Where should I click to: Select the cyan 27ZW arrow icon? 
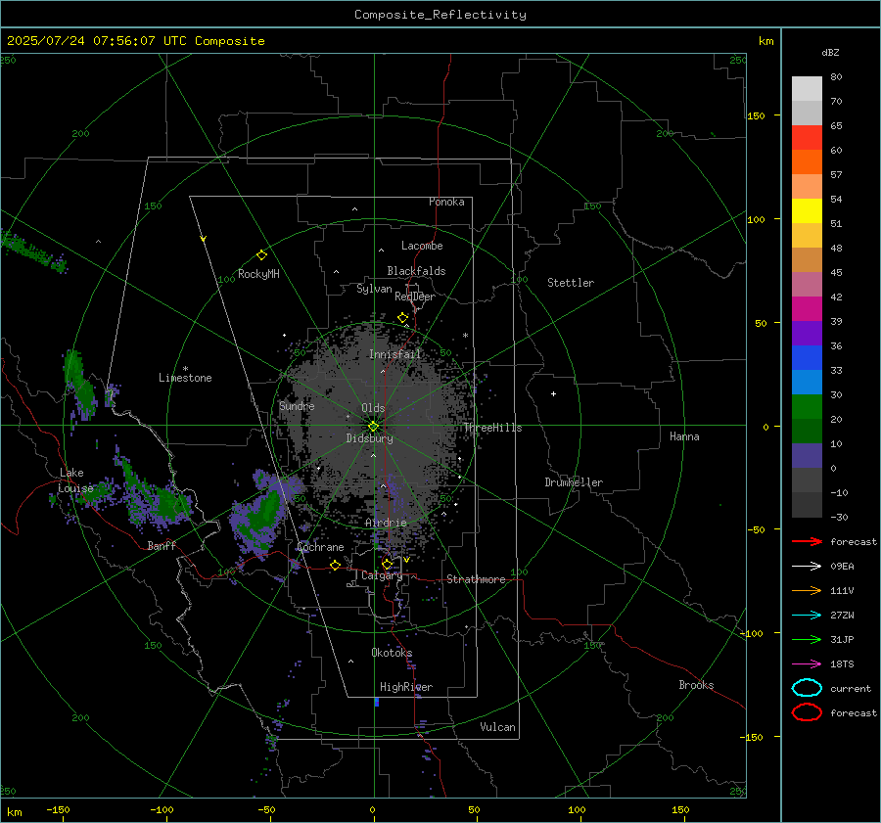pyautogui.click(x=807, y=616)
